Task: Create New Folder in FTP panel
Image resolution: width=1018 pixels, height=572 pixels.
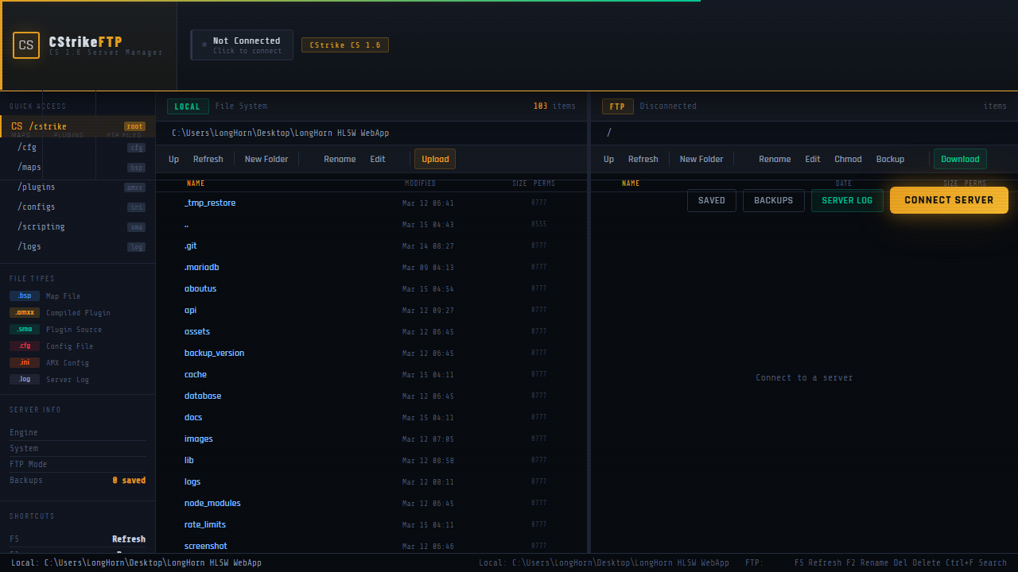Action: [701, 159]
